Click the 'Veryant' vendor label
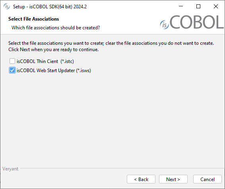 pyautogui.click(x=10, y=169)
